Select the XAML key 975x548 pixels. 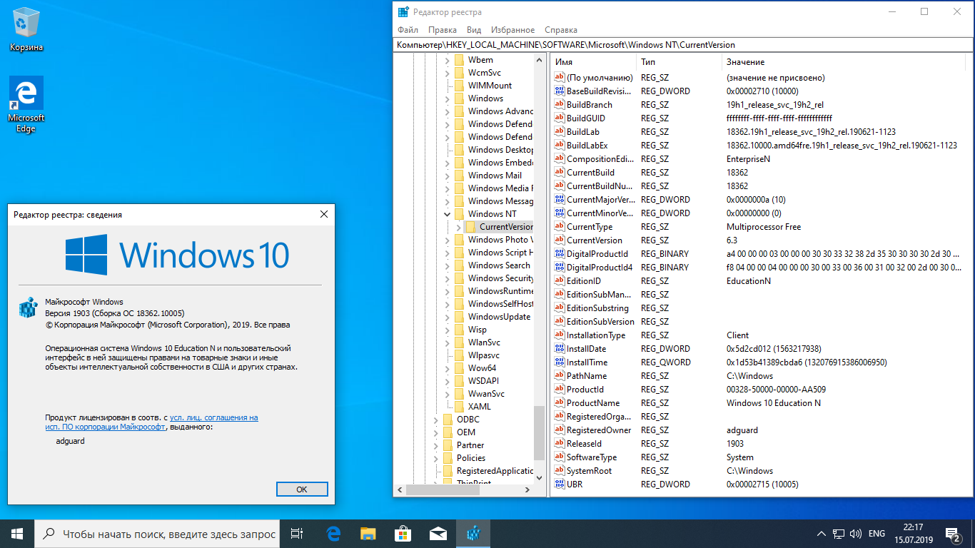480,407
